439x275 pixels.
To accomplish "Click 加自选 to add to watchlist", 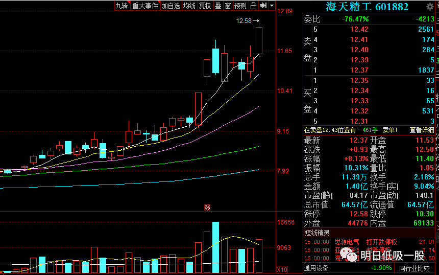I will tap(171, 6).
